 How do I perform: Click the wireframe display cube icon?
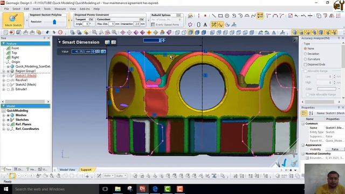pyautogui.click(x=177, y=32)
